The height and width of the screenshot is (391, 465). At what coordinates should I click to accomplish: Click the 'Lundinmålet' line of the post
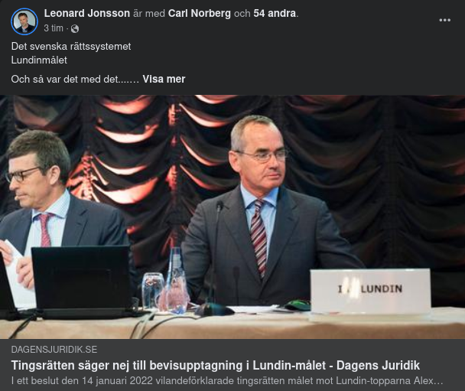point(39,60)
